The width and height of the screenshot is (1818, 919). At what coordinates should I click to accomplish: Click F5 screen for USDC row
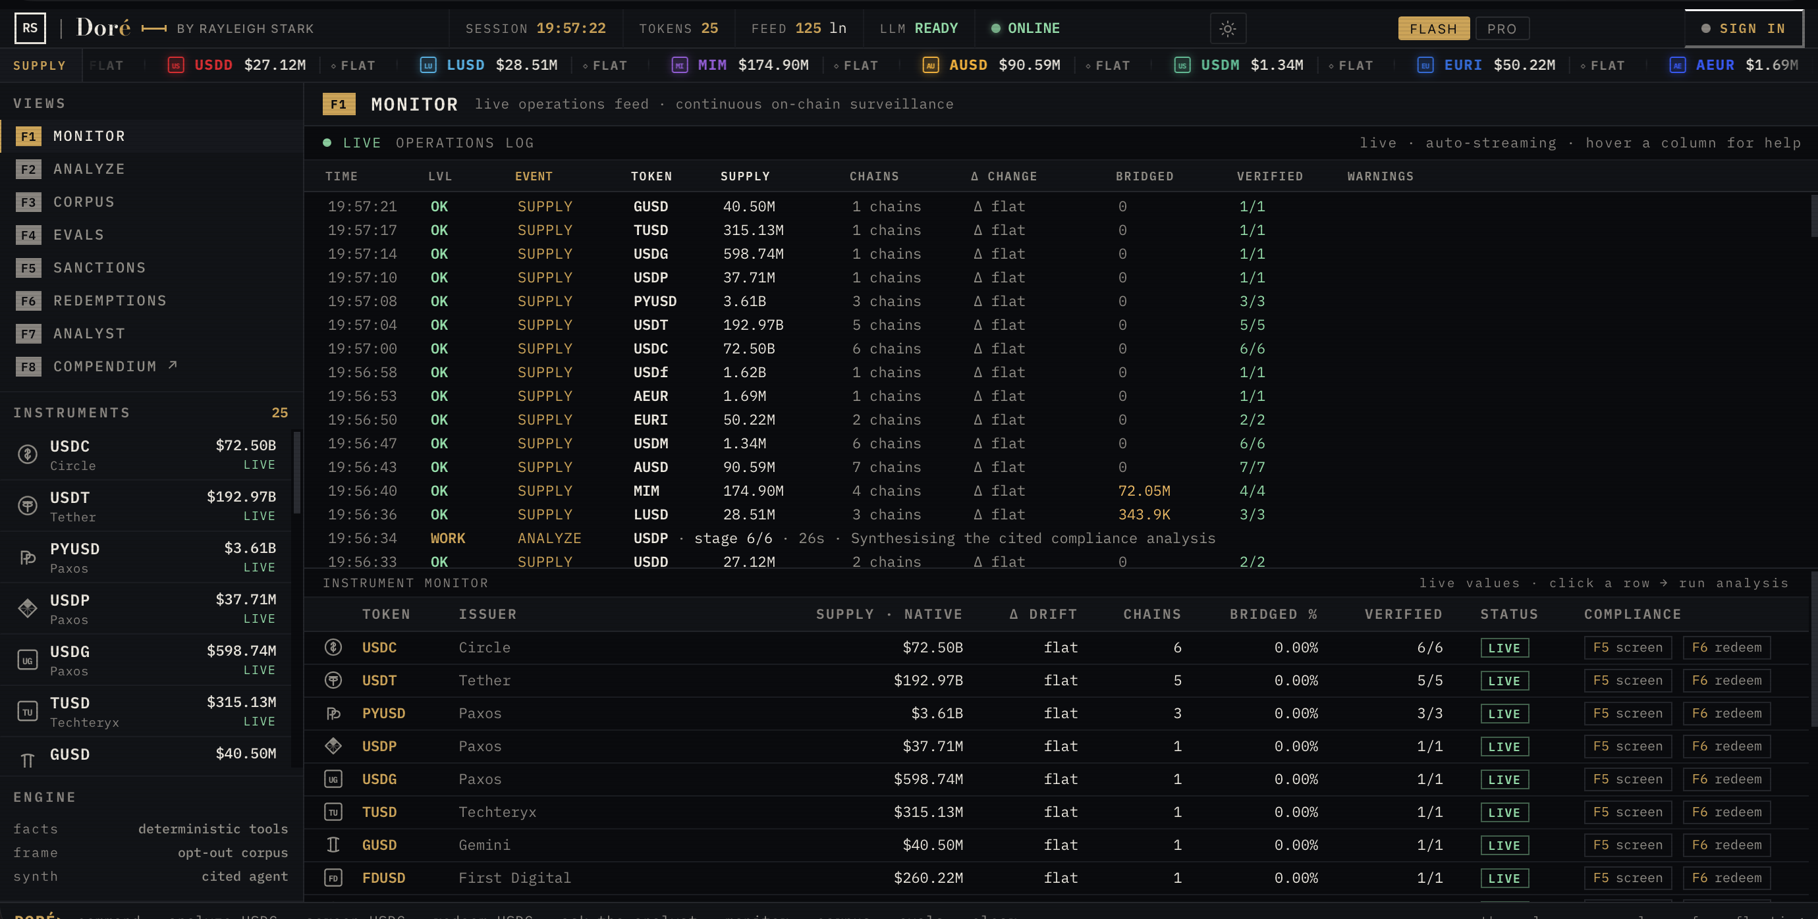tap(1628, 648)
